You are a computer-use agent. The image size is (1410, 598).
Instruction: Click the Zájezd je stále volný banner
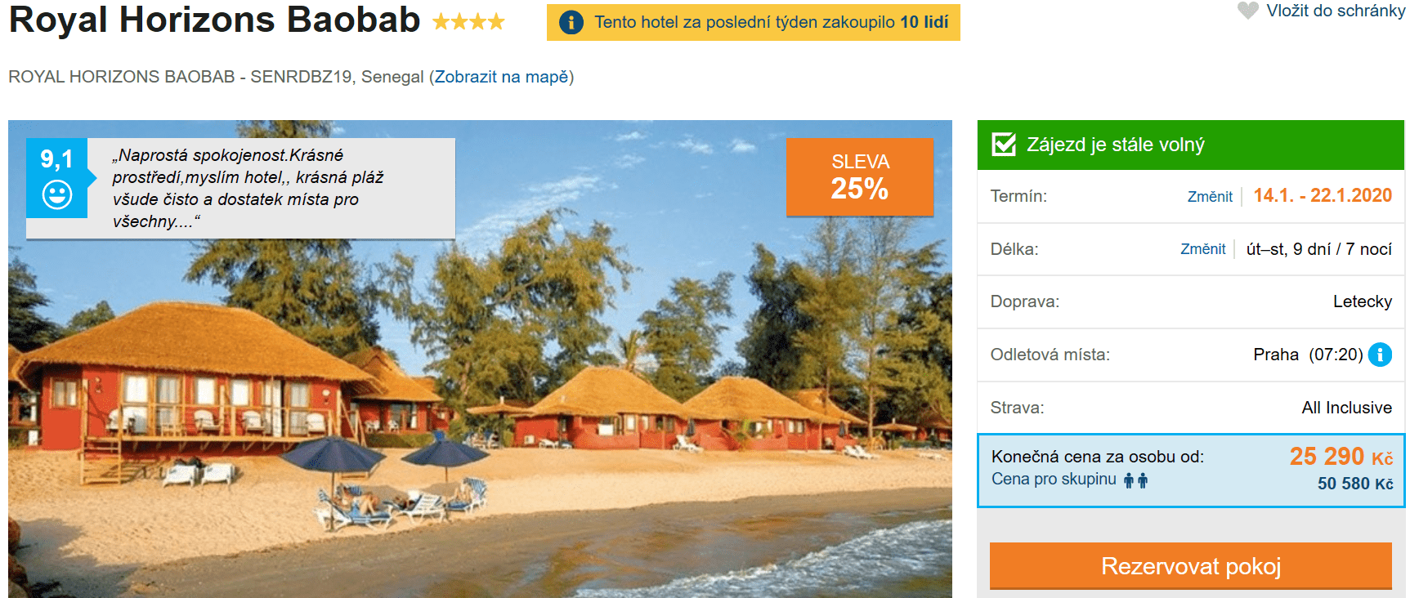pyautogui.click(x=1191, y=145)
